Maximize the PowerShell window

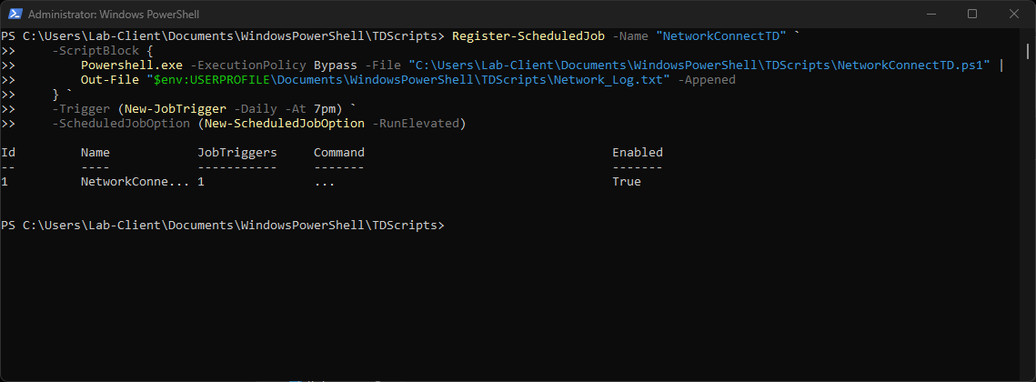click(x=972, y=15)
